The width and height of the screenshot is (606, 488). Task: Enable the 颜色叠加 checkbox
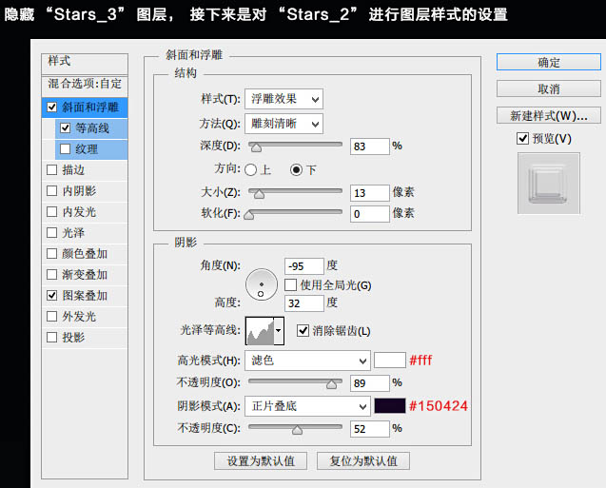tap(51, 253)
